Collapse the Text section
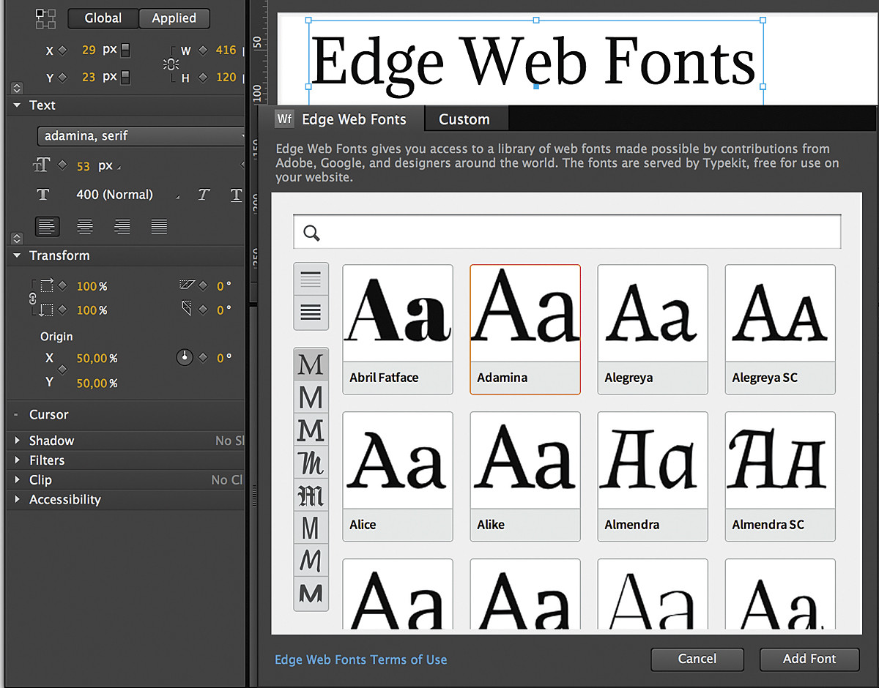This screenshot has width=879, height=688. pos(17,105)
